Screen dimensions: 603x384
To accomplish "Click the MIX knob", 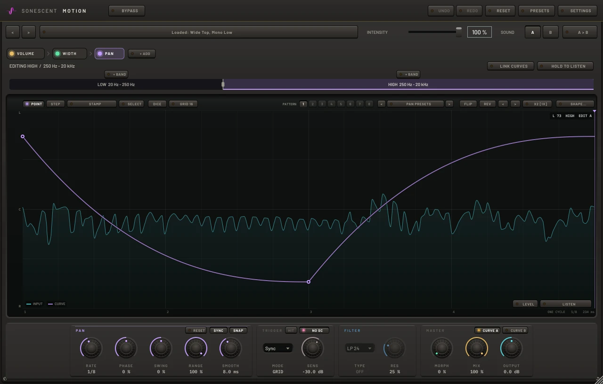I will 477,348.
